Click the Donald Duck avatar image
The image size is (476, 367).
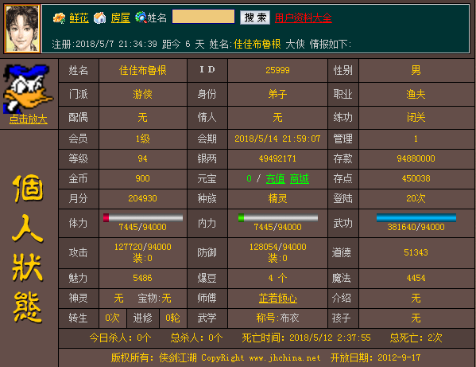click(x=29, y=88)
